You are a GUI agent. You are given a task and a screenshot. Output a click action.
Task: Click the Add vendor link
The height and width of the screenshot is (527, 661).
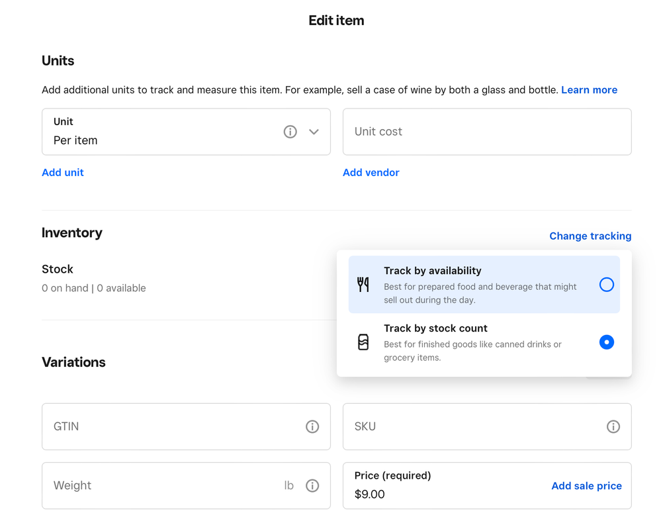[x=371, y=173]
